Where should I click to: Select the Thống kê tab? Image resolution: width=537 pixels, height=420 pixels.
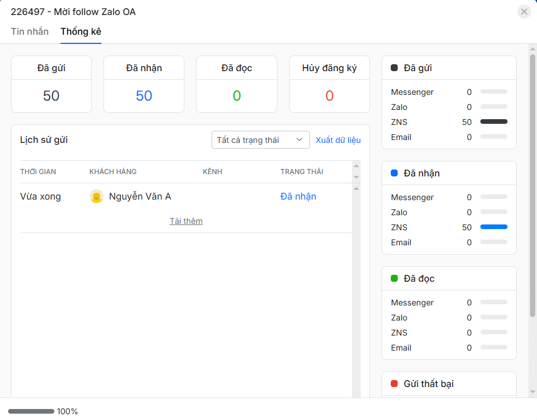point(81,32)
